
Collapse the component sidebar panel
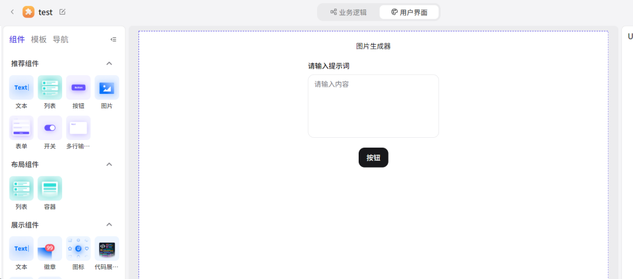click(x=114, y=40)
